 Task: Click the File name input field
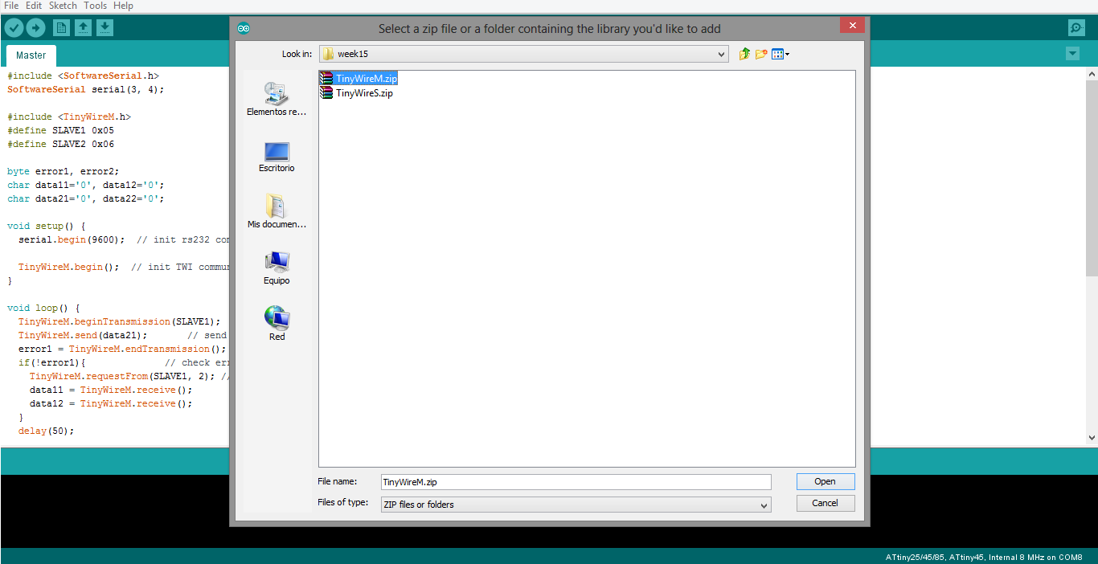[576, 482]
